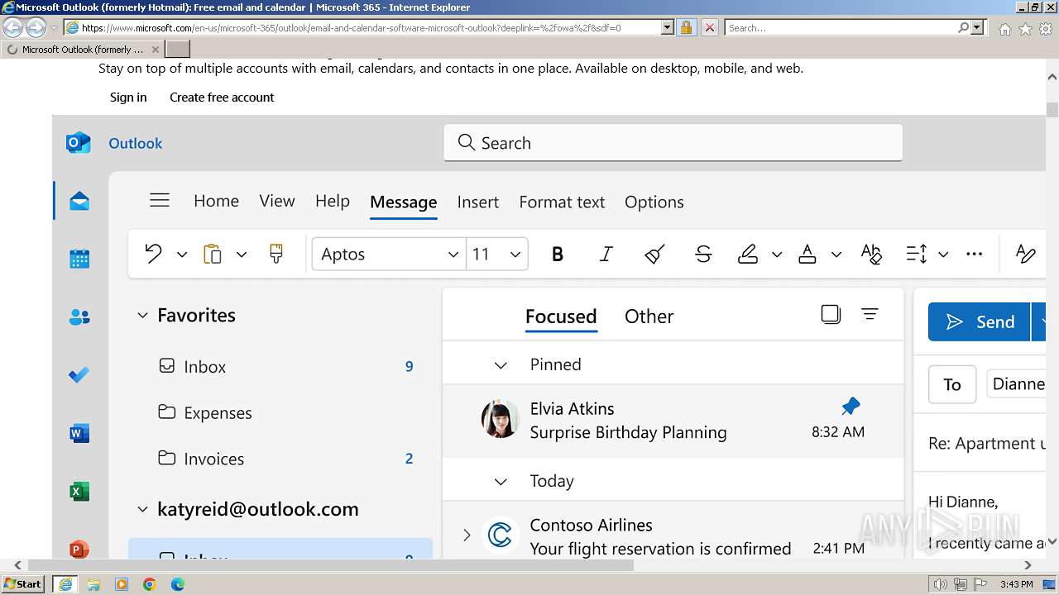Click Create free account link
This screenshot has height=595, width=1059.
tap(222, 97)
